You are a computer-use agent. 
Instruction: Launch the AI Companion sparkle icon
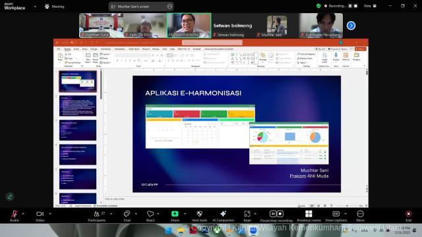(223, 213)
